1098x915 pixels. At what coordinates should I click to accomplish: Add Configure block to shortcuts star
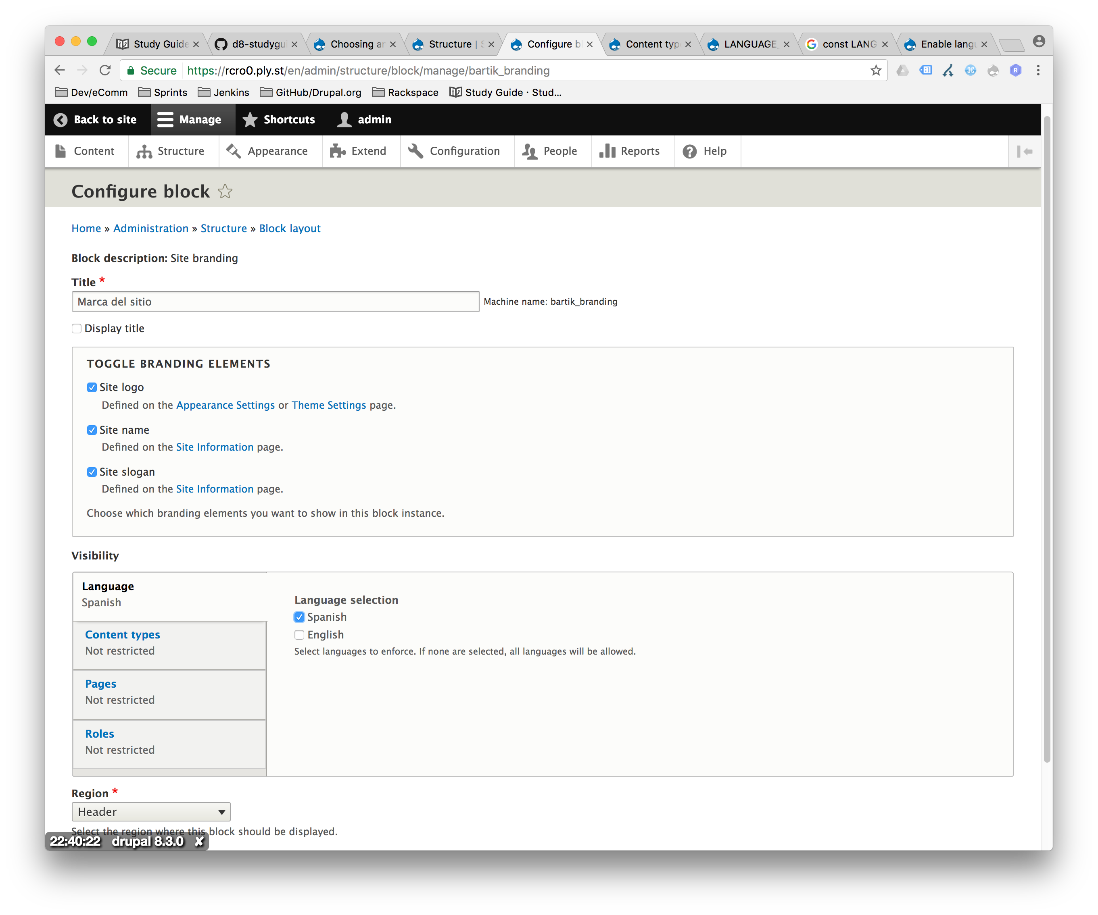225,191
